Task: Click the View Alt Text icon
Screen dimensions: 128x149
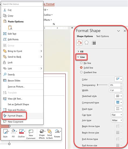Action: point(5,99)
